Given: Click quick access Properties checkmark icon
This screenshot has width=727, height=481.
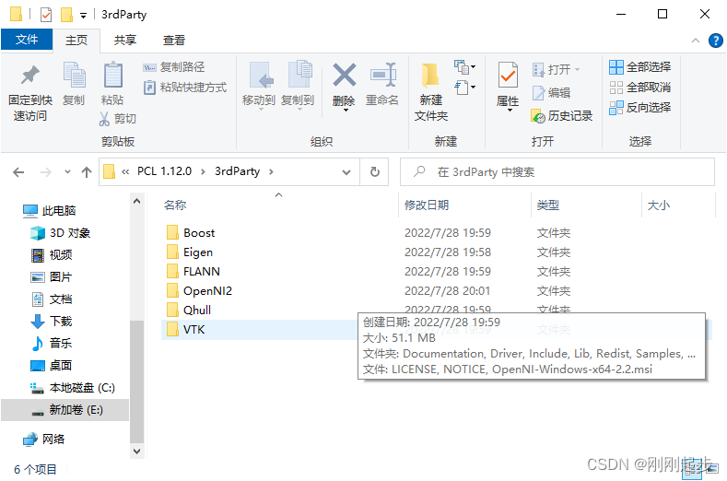Looking at the screenshot, I should (46, 15).
